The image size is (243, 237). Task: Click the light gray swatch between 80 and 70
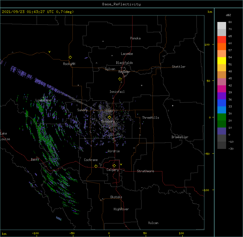coord(222,26)
